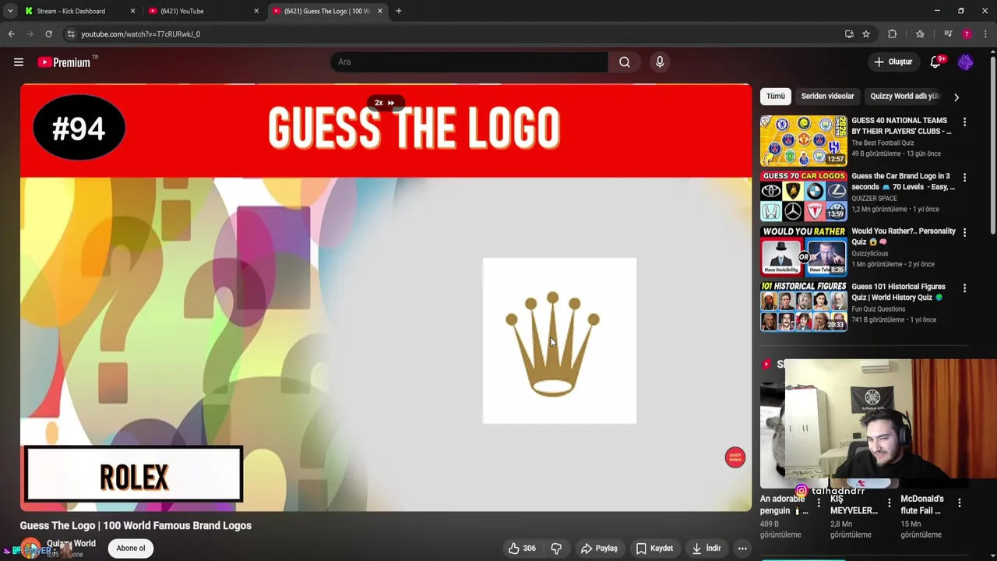Screen dimensions: 997x561
Task: Switch to (6421) YouTube browser tab
Action: [x=203, y=11]
